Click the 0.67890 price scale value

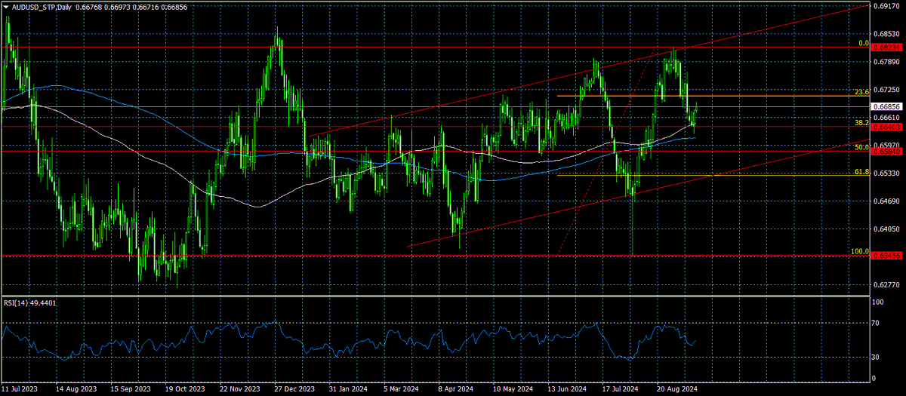click(x=886, y=62)
